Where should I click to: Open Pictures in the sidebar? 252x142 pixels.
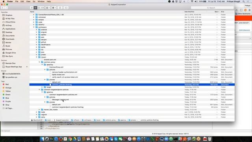(x=9, y=49)
